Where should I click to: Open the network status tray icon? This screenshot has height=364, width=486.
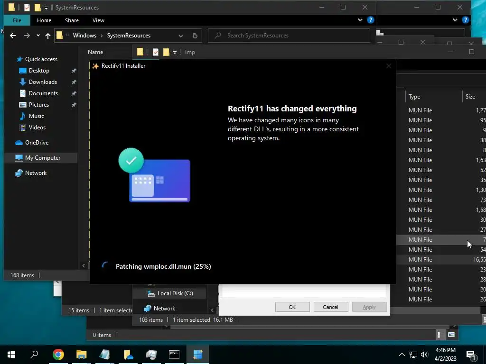pyautogui.click(x=413, y=355)
